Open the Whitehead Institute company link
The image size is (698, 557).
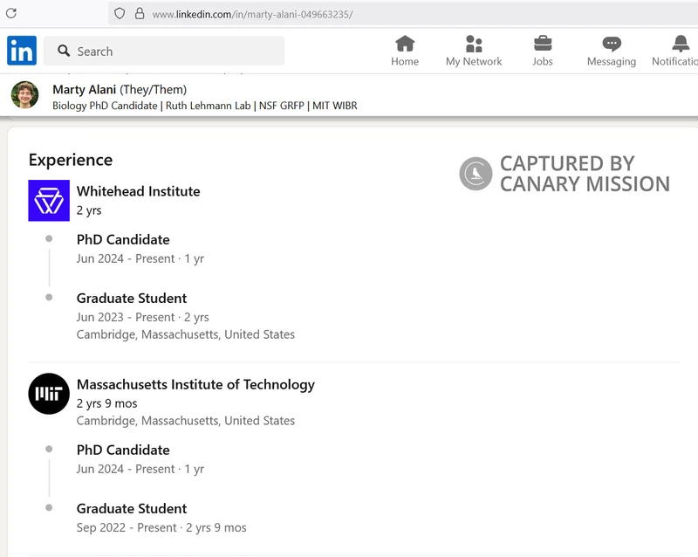click(139, 191)
